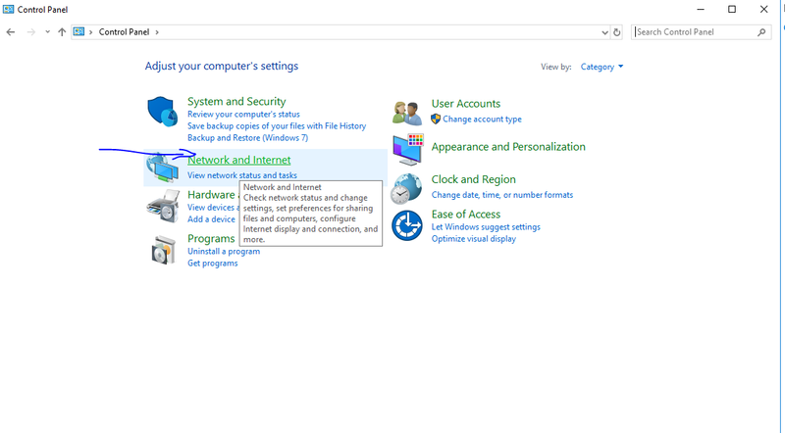
Task: Open the Hardware printer icon
Action: (x=163, y=206)
